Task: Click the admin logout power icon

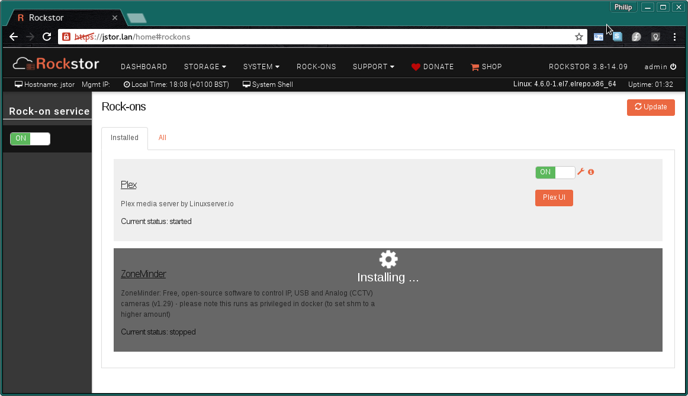Action: (673, 67)
